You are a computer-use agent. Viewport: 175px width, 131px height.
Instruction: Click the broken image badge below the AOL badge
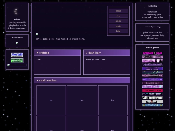(x=17, y=65)
